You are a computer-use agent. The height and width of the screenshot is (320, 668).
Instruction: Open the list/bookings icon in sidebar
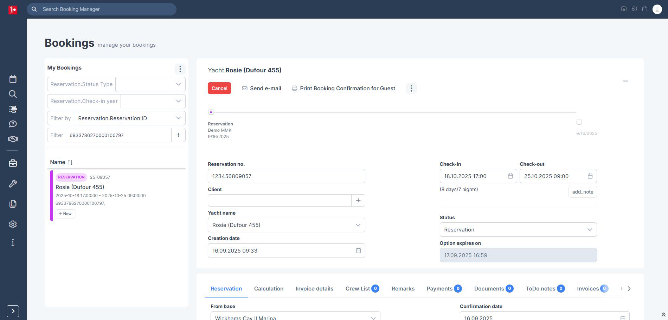(x=13, y=109)
